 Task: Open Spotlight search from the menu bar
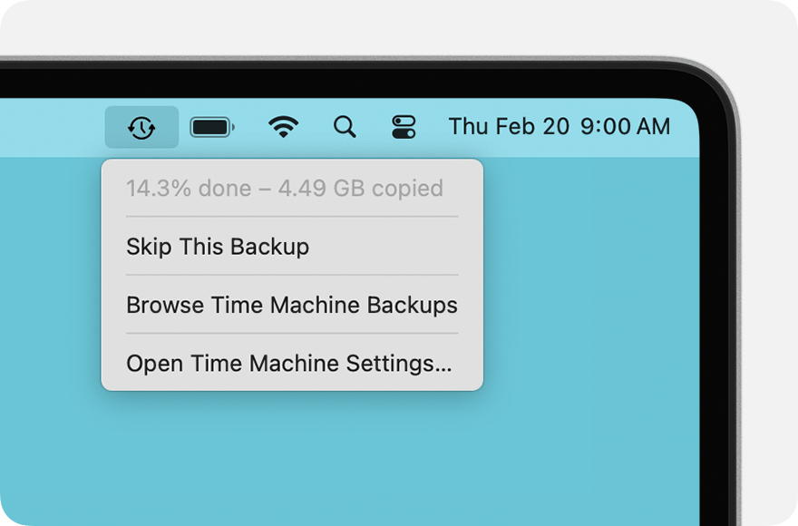click(345, 127)
